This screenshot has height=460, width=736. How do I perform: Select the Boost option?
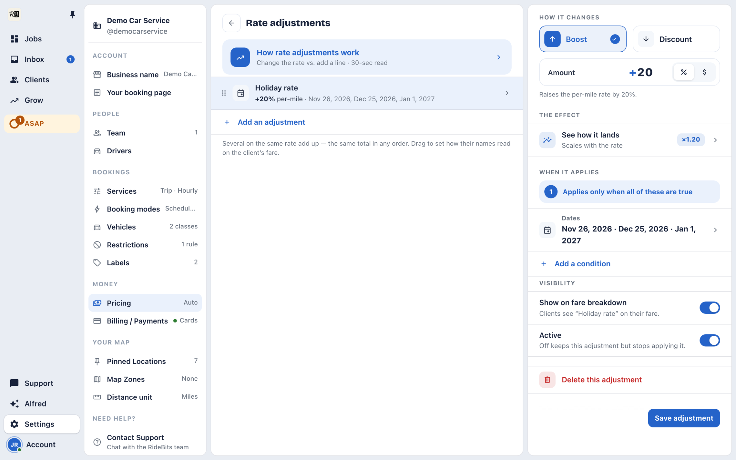(x=583, y=39)
